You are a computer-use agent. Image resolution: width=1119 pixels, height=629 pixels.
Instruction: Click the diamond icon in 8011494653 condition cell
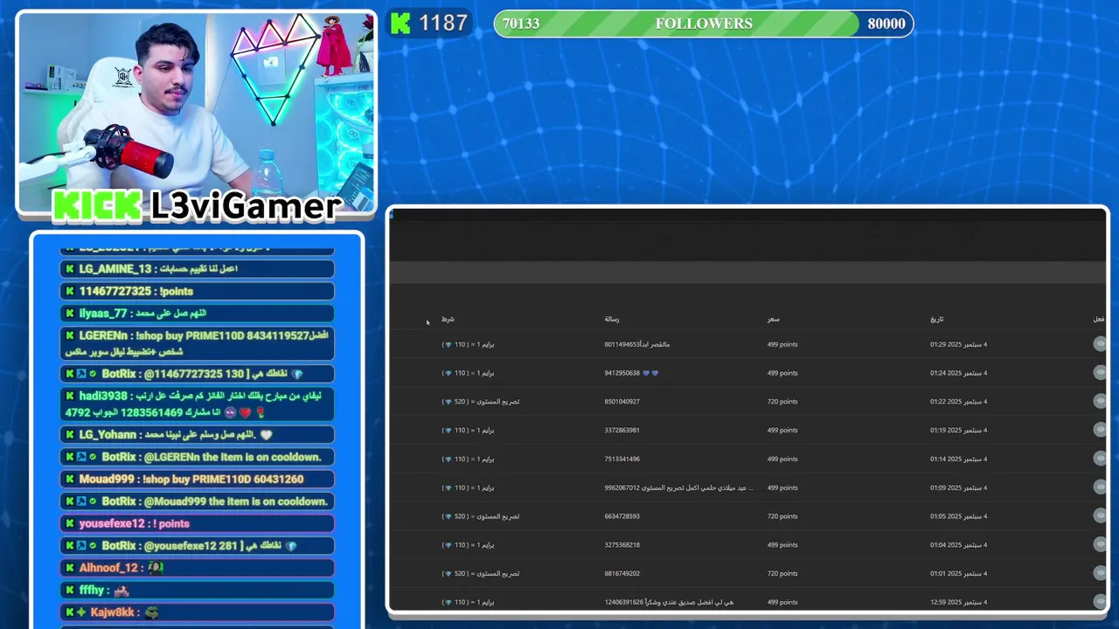[x=448, y=344]
